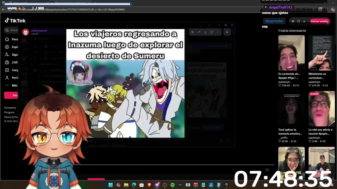Open the Calculator from the taskbar

coord(219,185)
